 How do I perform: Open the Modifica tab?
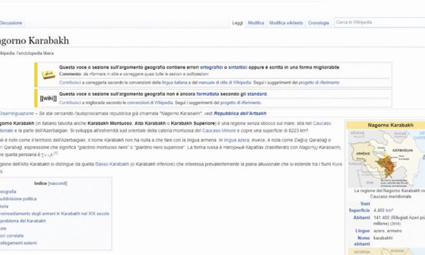coord(256,22)
